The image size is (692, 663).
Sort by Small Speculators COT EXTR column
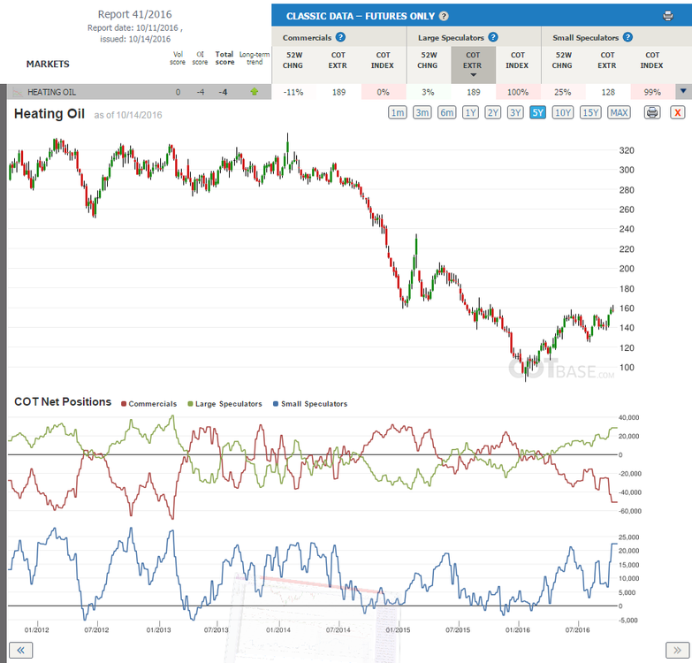point(607,60)
